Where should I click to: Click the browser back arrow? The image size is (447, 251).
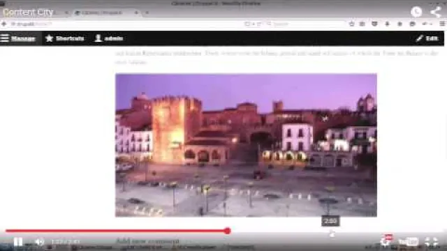pos(3,24)
